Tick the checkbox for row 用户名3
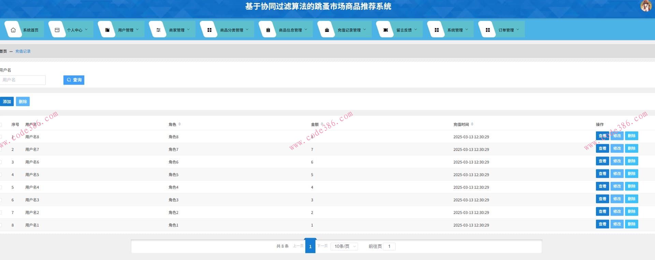The height and width of the screenshot is (260, 655). 1,200
